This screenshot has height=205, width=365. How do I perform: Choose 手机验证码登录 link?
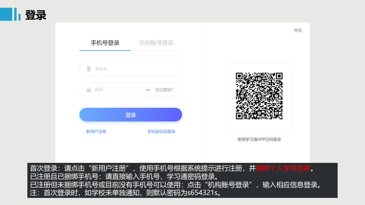point(161,132)
